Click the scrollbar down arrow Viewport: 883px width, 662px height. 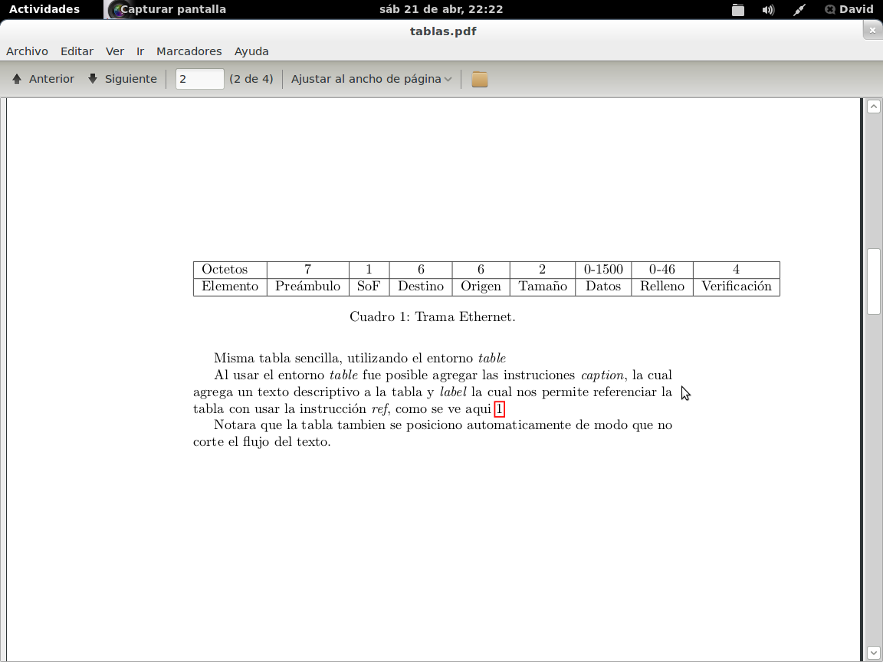point(874,653)
